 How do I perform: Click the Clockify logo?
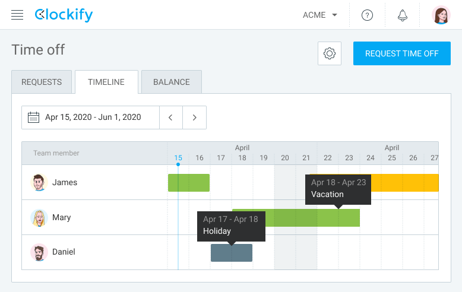[x=64, y=15]
